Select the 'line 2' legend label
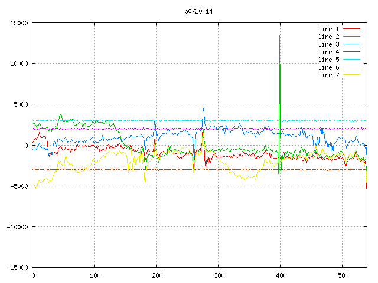The image size is (378, 283). (x=330, y=37)
